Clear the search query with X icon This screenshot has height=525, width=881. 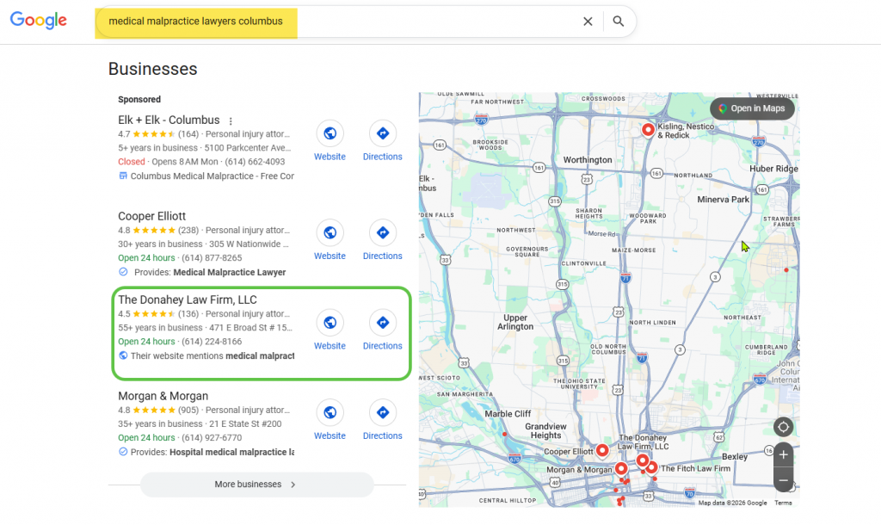coord(588,22)
